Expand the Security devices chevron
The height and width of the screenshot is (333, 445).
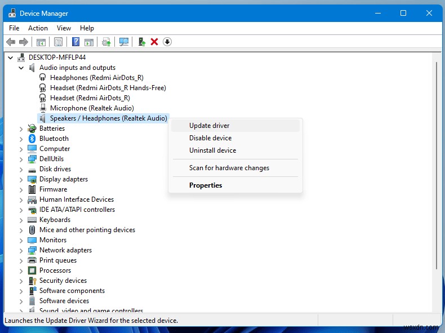(21, 281)
